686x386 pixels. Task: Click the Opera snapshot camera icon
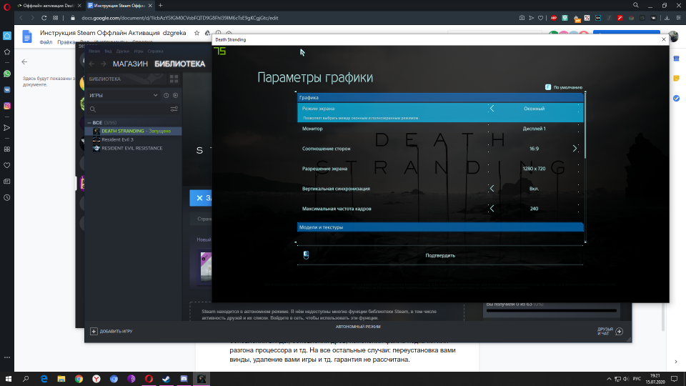pos(522,18)
